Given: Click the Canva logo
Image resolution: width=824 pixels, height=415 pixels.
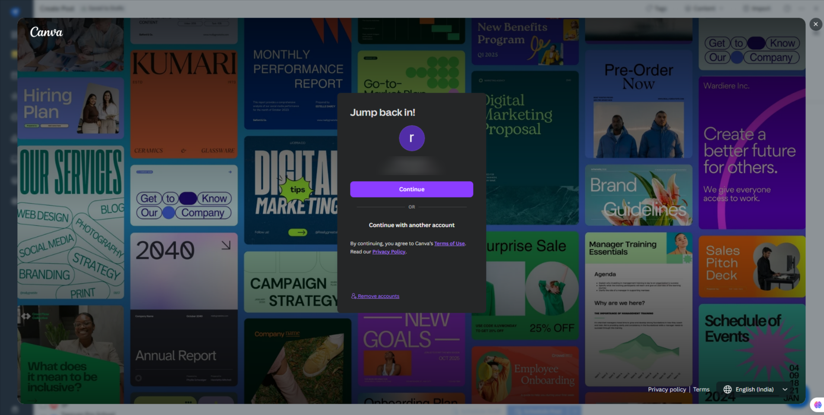Looking at the screenshot, I should pos(46,32).
